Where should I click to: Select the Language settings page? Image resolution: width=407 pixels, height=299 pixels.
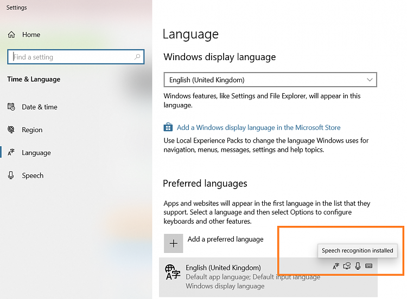[36, 153]
